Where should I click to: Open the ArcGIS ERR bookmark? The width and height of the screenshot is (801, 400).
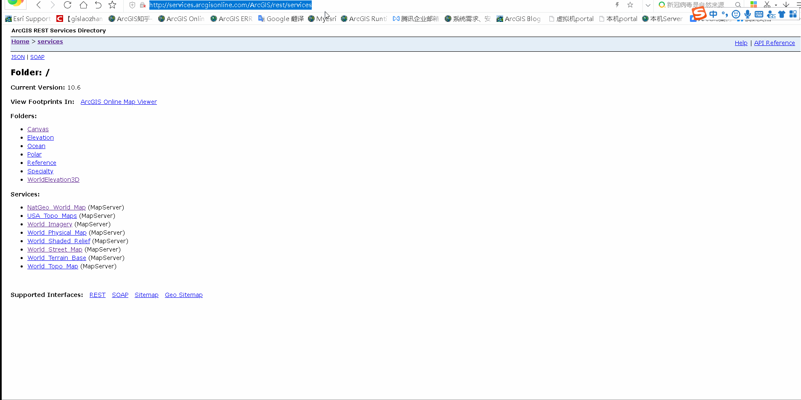pyautogui.click(x=231, y=19)
